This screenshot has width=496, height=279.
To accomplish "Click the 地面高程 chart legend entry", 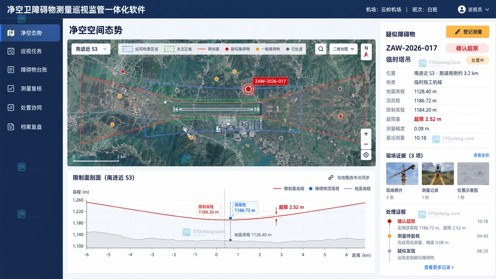I will pyautogui.click(x=357, y=189).
